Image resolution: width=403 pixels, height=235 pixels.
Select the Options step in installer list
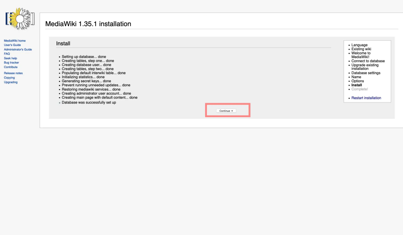point(358,81)
